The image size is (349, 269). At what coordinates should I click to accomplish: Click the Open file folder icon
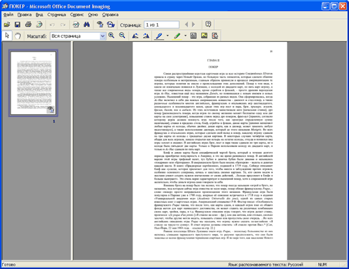7,24
